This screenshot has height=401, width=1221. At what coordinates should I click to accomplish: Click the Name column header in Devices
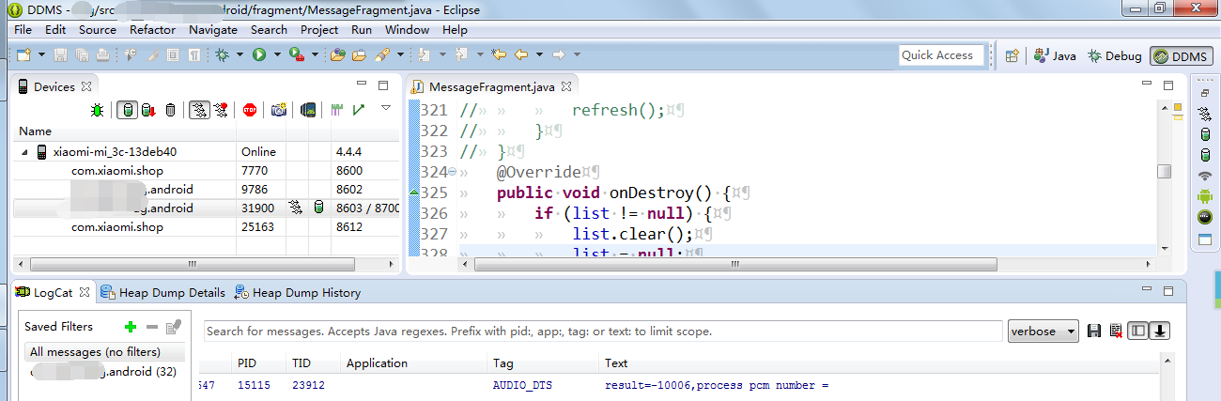coord(125,131)
